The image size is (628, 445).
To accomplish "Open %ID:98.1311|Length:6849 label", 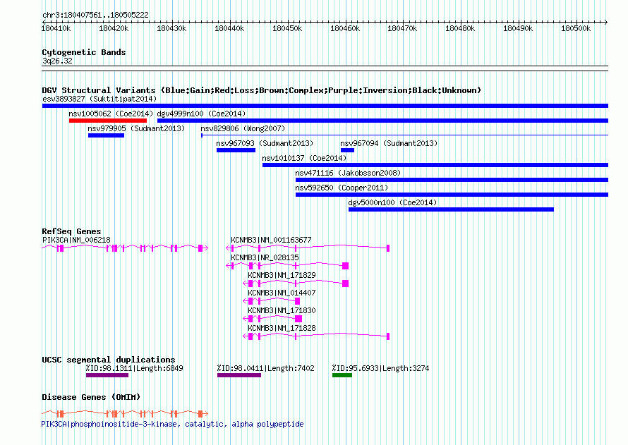I will point(134,368).
